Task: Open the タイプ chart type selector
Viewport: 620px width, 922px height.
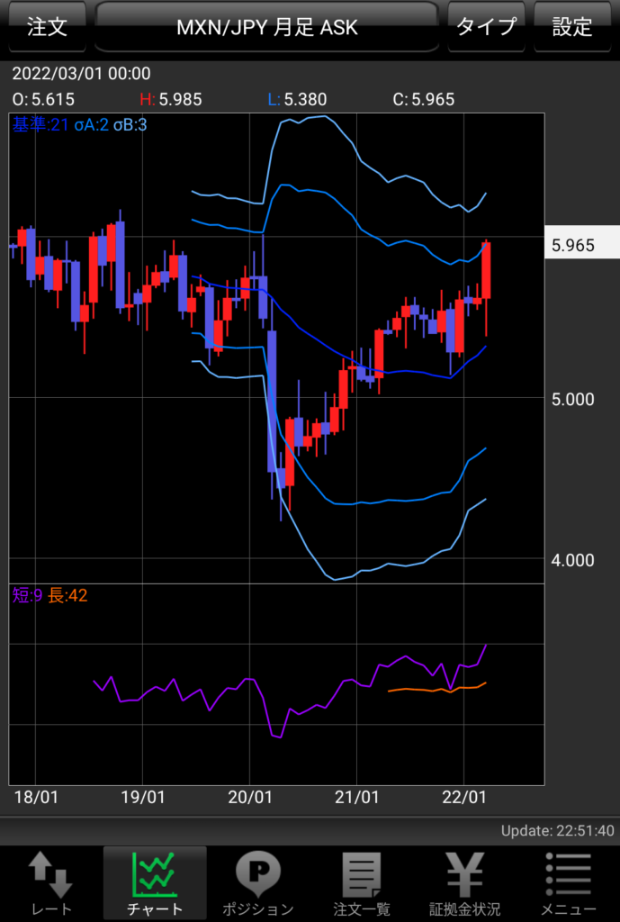Action: [486, 26]
